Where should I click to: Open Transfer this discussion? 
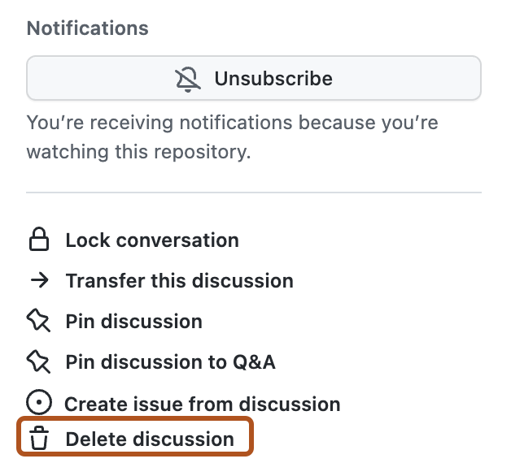pos(179,281)
